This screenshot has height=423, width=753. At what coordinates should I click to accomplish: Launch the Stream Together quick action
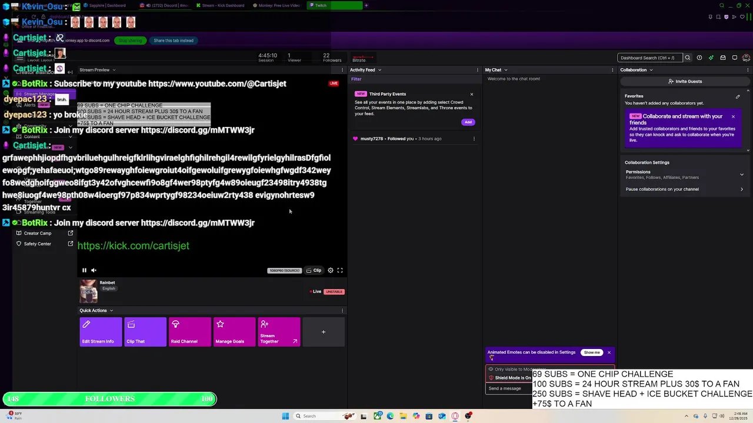[279, 332]
